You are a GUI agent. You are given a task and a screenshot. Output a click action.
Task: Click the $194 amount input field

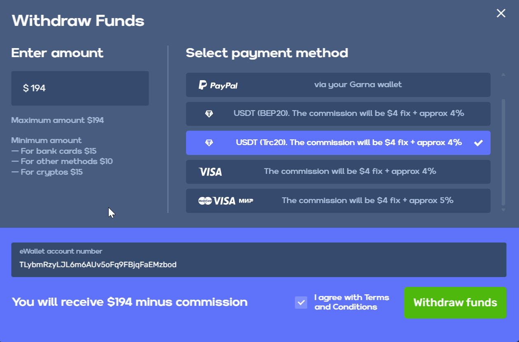(x=80, y=88)
